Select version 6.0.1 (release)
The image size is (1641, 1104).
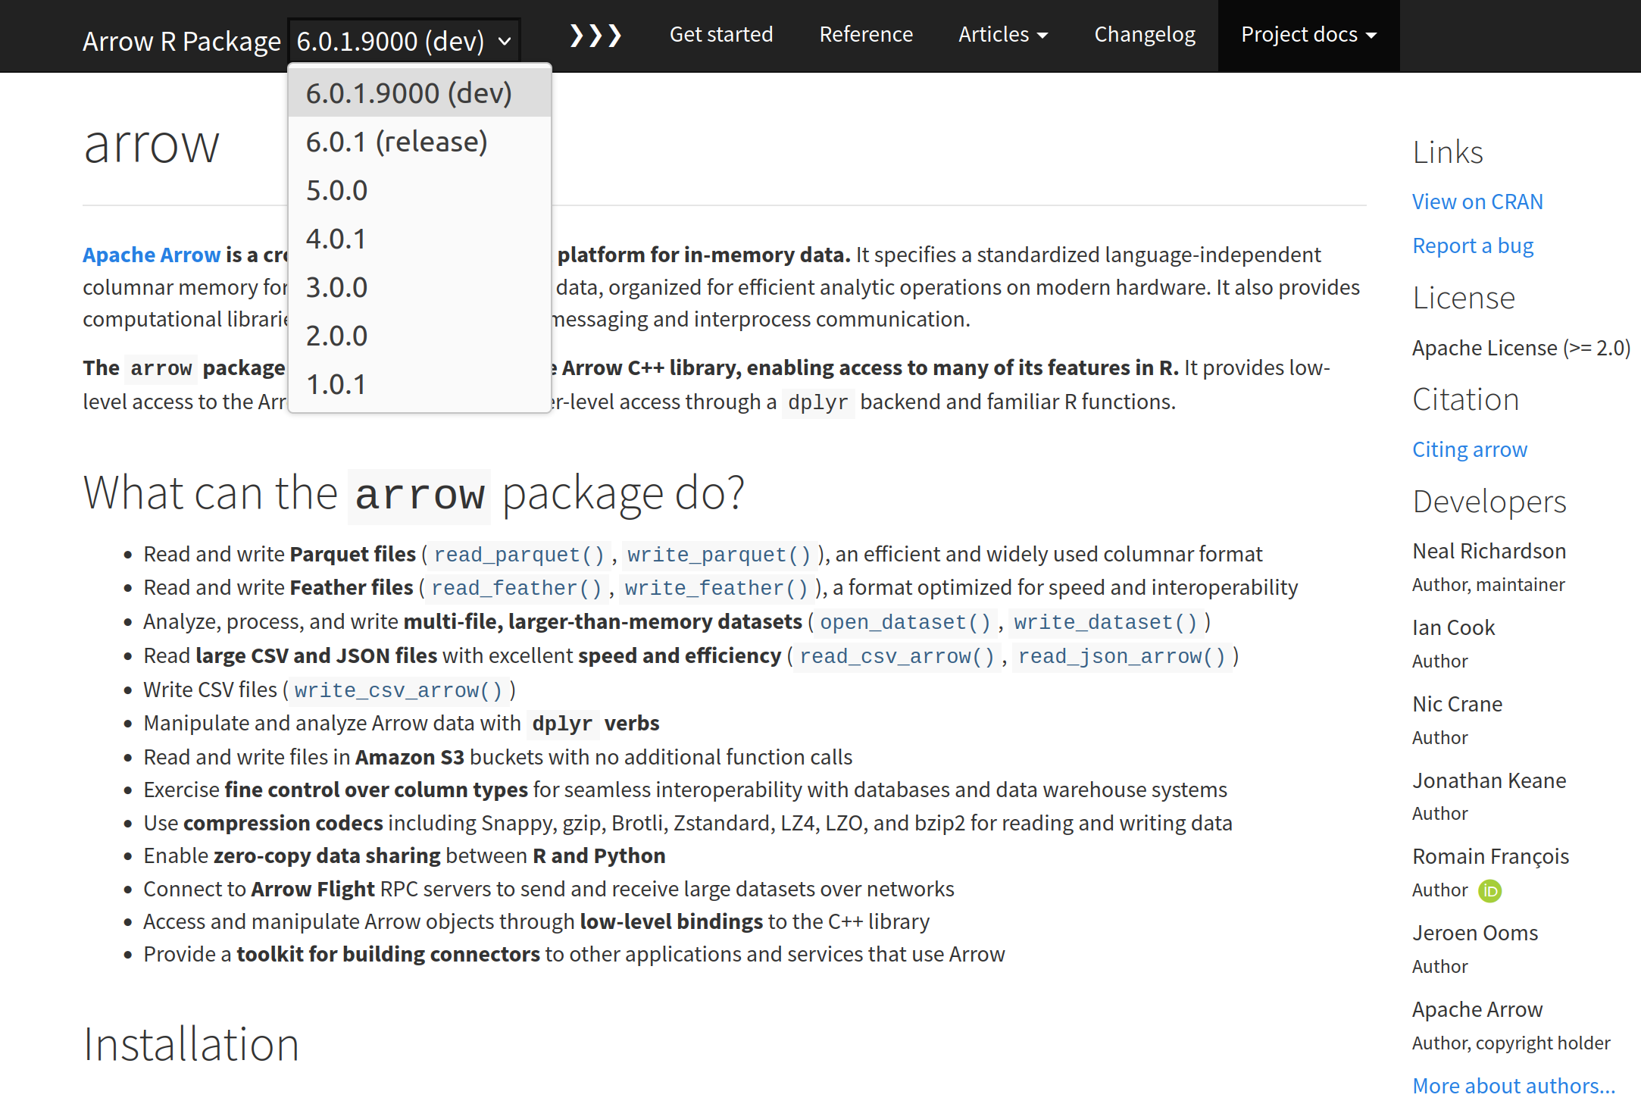tap(420, 142)
